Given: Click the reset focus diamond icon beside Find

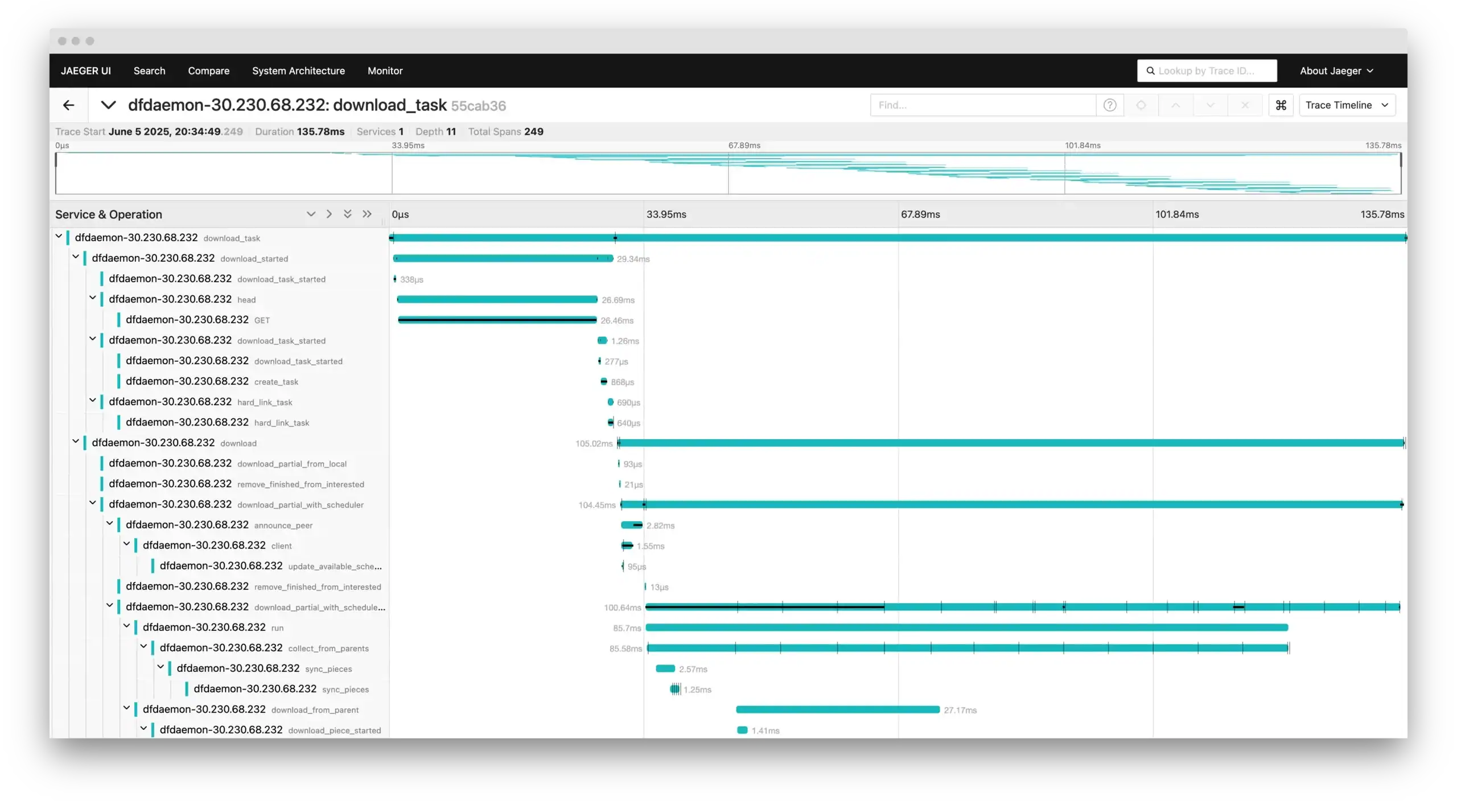Looking at the screenshot, I should point(1142,105).
